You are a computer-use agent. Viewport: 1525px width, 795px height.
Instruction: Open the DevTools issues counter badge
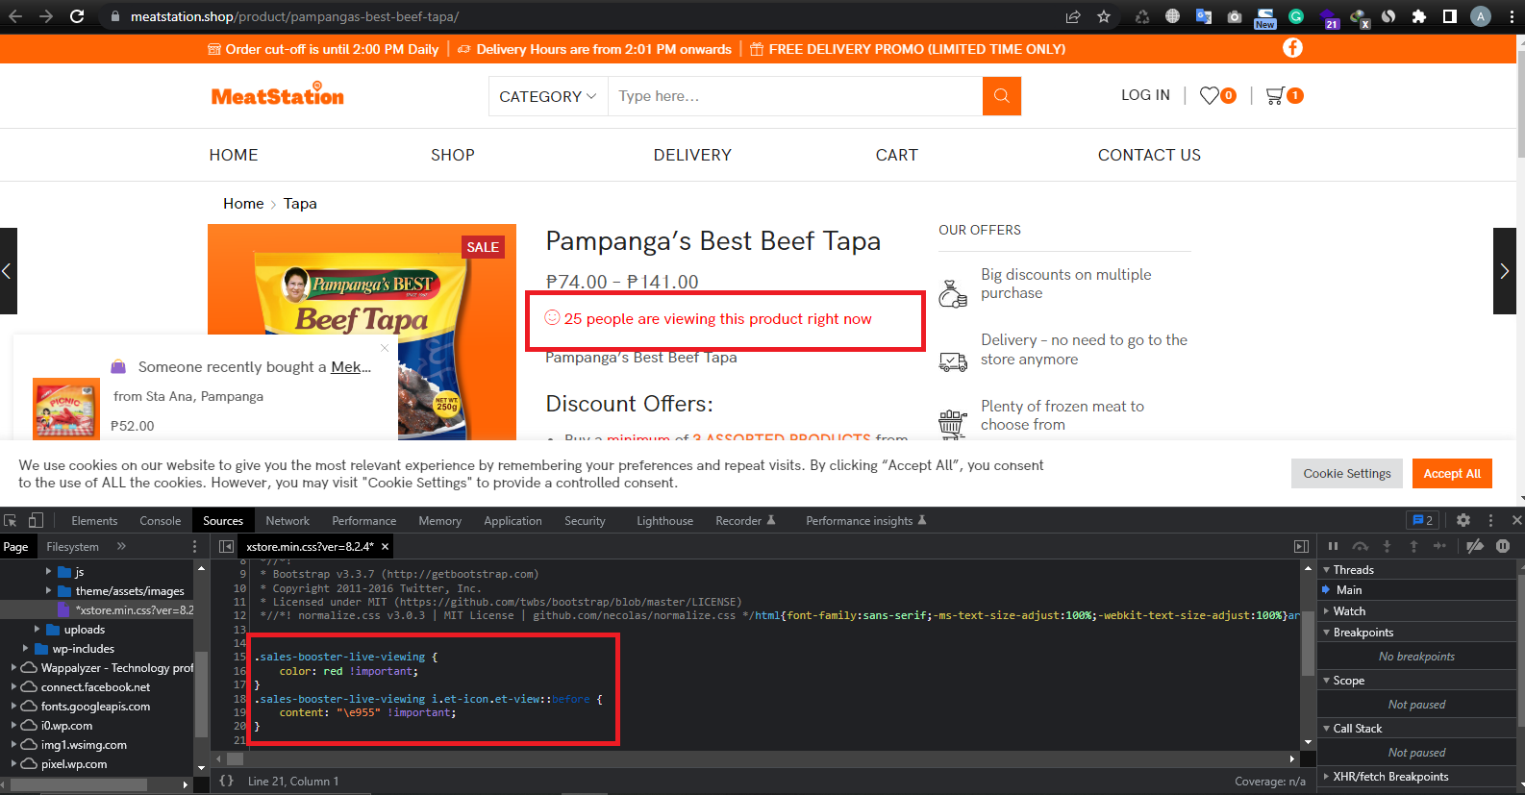1422,520
